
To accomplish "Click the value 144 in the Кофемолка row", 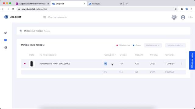I will (121, 64).
